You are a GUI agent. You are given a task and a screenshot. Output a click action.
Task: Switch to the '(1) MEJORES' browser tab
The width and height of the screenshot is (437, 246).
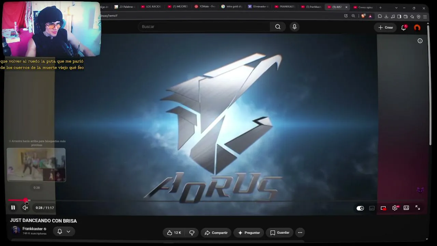178,7
